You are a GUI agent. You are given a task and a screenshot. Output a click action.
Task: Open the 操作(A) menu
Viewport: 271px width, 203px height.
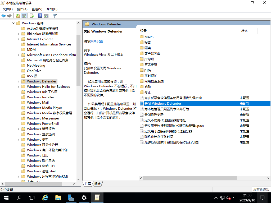(22, 9)
